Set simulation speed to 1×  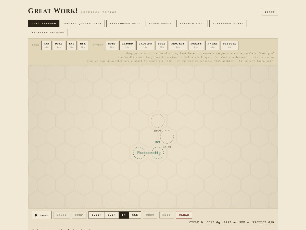124,215
